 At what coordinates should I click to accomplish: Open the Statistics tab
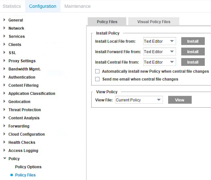12,6
